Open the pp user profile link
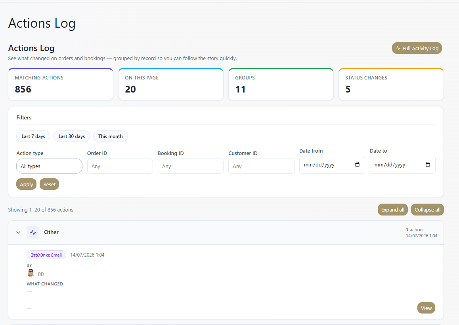This screenshot has width=459, height=325. [x=41, y=274]
